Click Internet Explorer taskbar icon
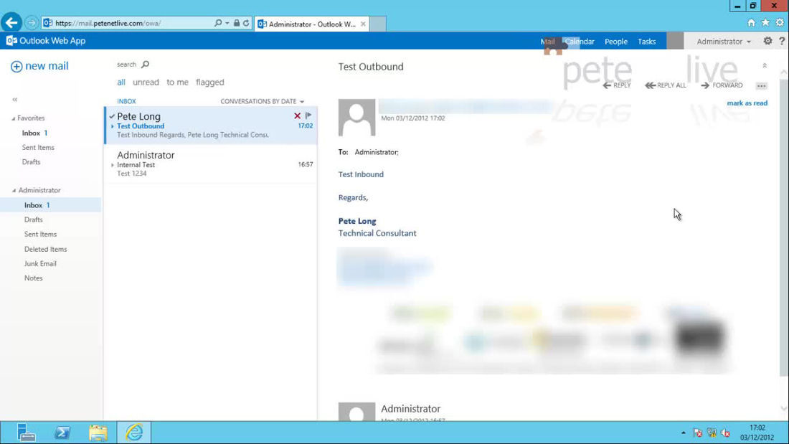The width and height of the screenshot is (789, 444). [x=134, y=433]
